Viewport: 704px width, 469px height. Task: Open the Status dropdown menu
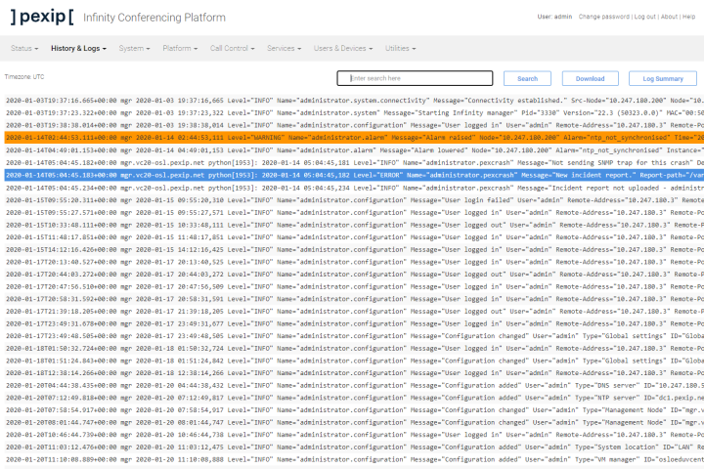pyautogui.click(x=24, y=48)
